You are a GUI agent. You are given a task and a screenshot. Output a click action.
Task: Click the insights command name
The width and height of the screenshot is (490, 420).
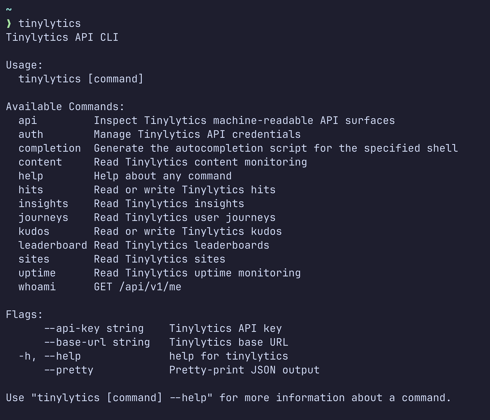[43, 204]
